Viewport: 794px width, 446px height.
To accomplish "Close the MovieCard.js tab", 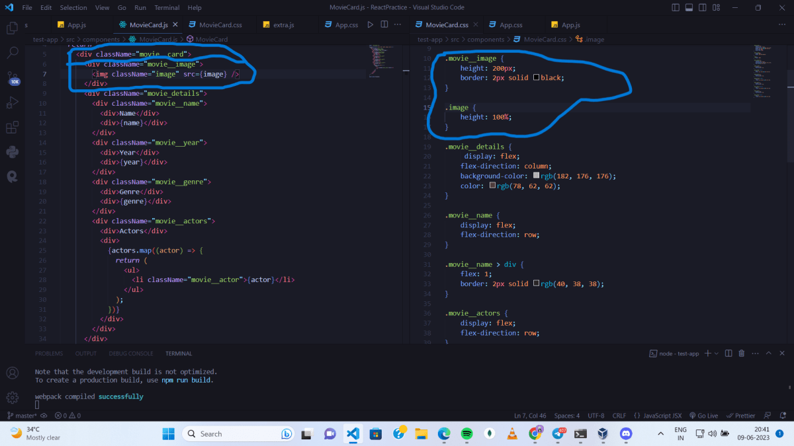I will pos(175,24).
